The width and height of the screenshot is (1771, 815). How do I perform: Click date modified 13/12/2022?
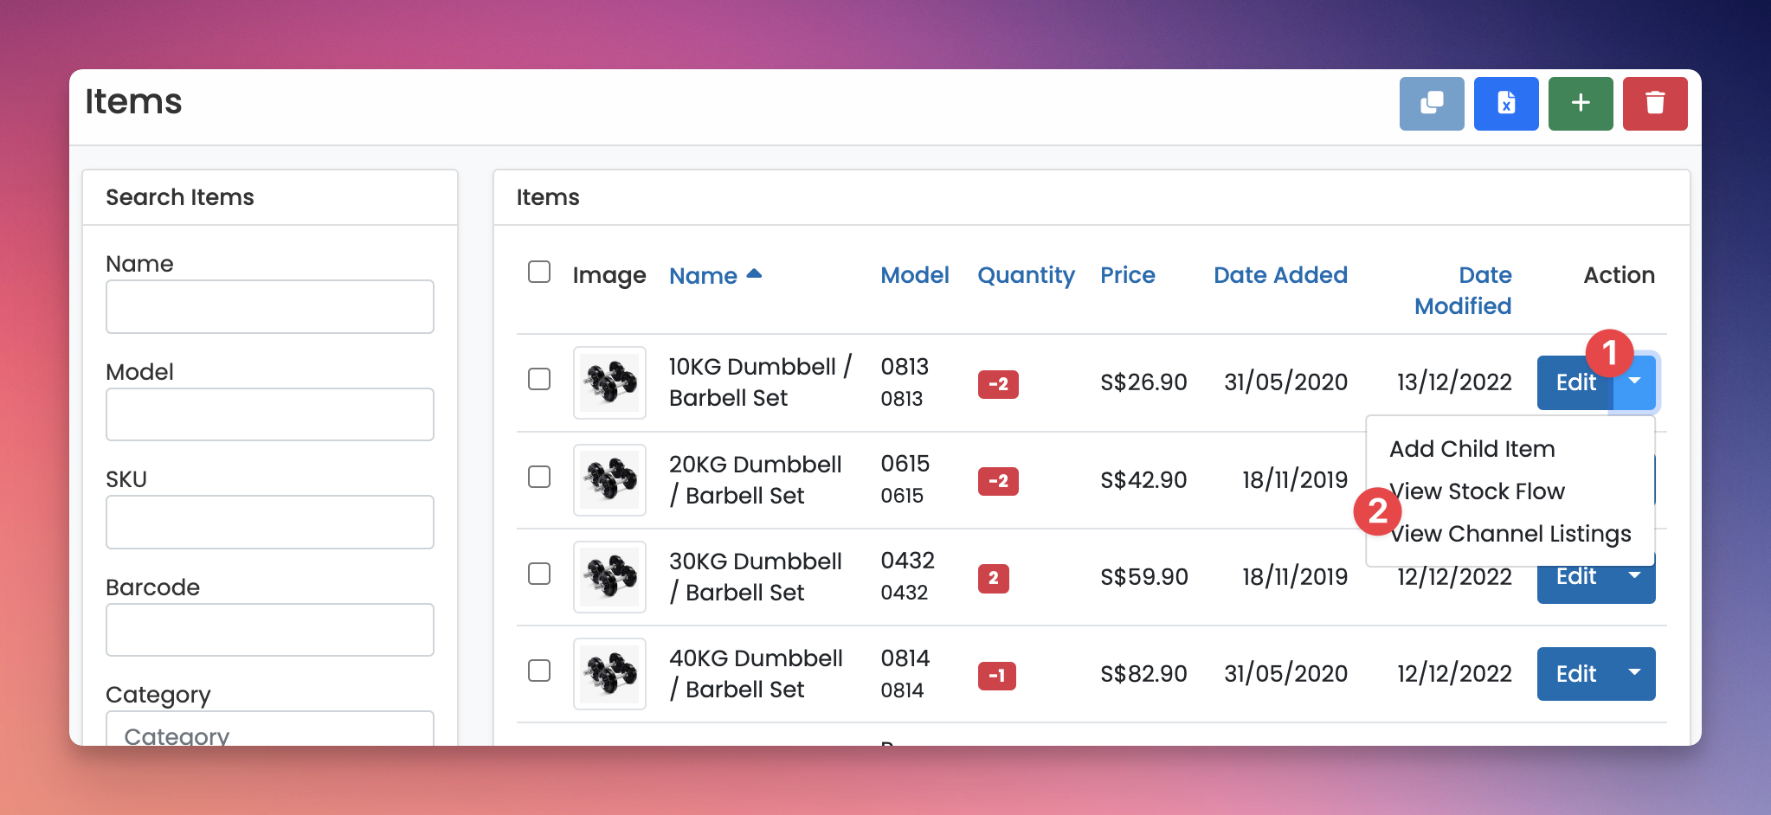click(1454, 382)
